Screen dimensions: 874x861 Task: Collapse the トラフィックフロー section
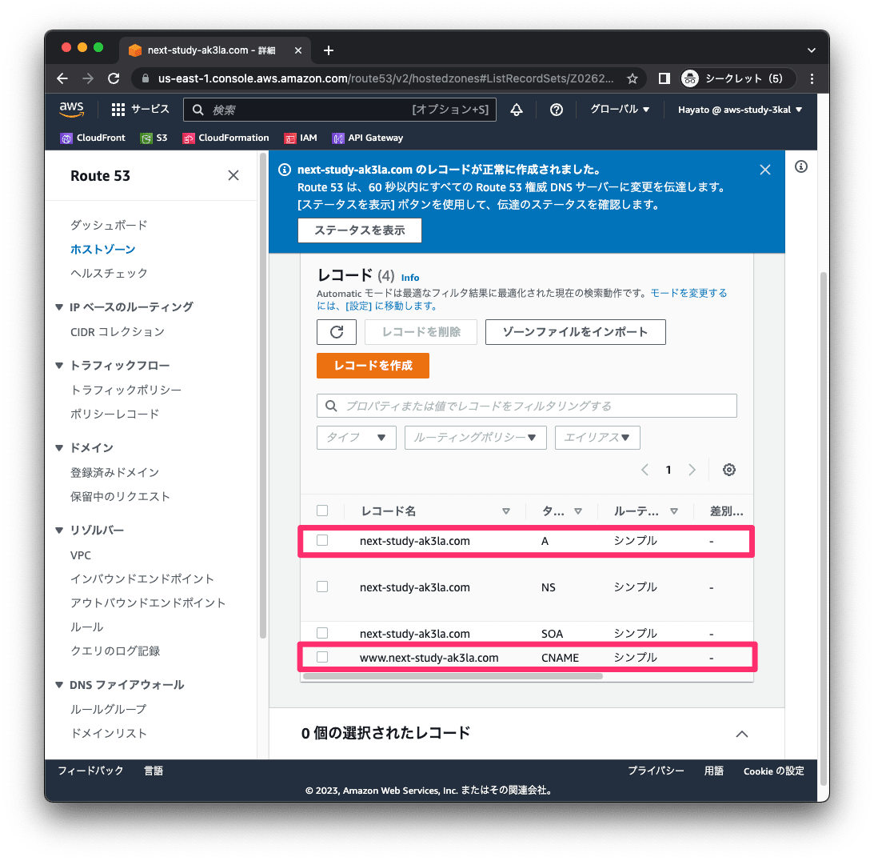[59, 366]
